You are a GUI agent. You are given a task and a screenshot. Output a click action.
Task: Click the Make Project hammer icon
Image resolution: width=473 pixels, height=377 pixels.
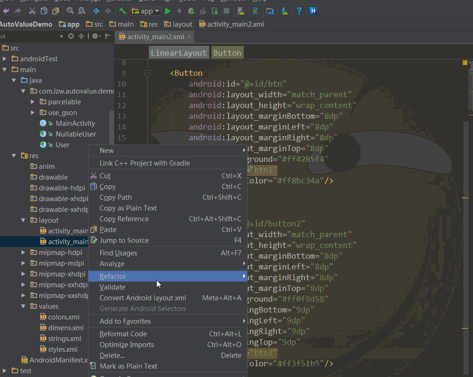(122, 11)
